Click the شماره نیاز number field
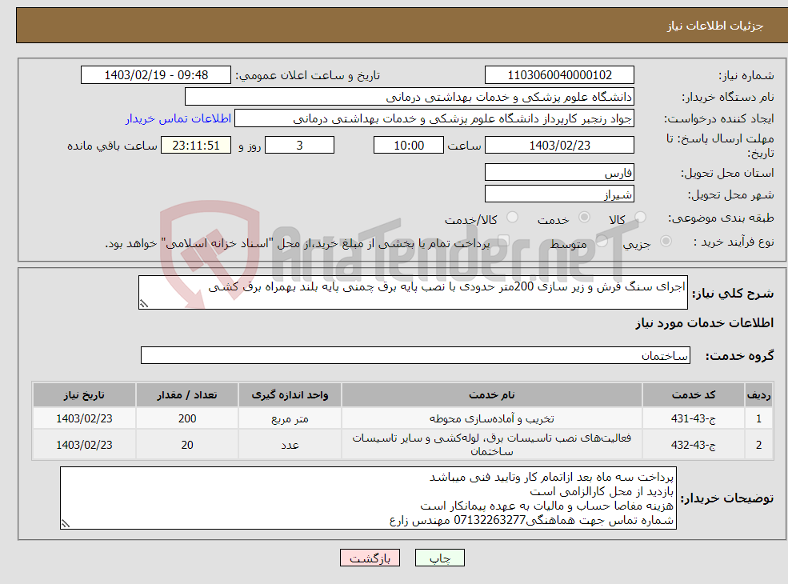 coord(559,75)
